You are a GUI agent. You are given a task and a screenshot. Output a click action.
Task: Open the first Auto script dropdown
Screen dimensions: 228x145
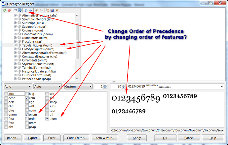pos(18,87)
